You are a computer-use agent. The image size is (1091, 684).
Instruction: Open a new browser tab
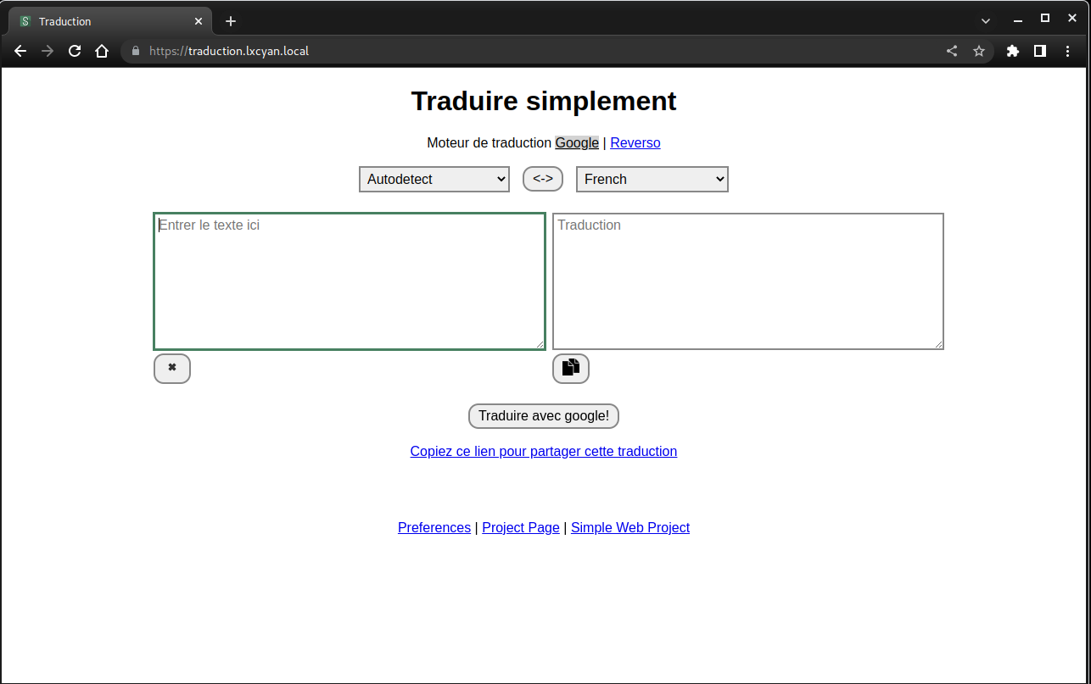[231, 21]
